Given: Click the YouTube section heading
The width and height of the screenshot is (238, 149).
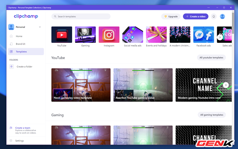Looking at the screenshot, I should pos(58,58).
